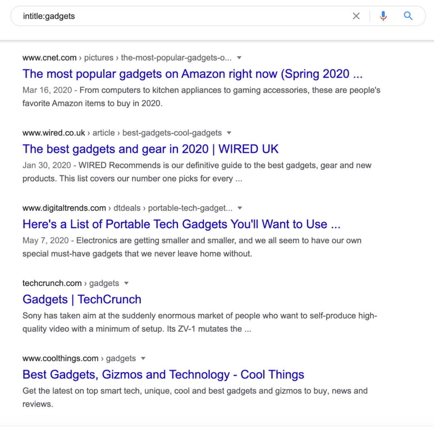Click the techcrunch.com › gadgets breadcrumb

pyautogui.click(x=71, y=283)
